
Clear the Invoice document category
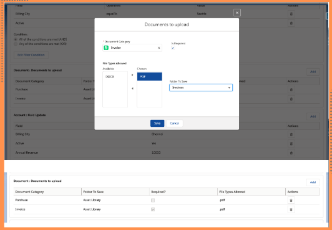coord(159,48)
